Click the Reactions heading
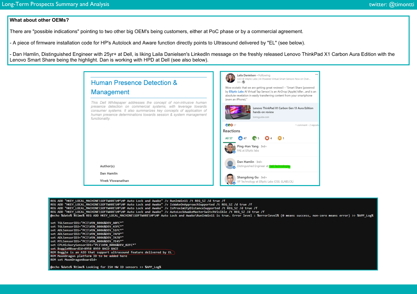Image resolution: width=417 pixels, height=294 pixels. (231, 131)
